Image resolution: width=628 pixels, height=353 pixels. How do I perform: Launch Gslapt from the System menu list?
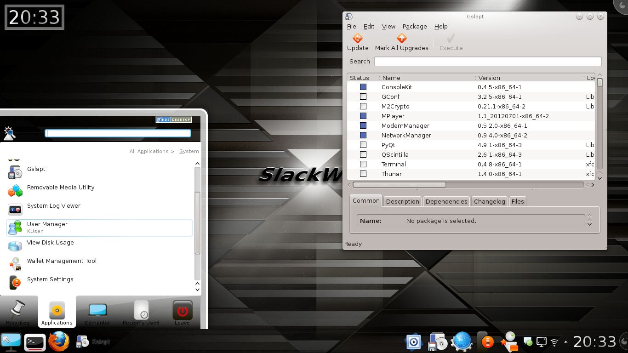(x=99, y=172)
